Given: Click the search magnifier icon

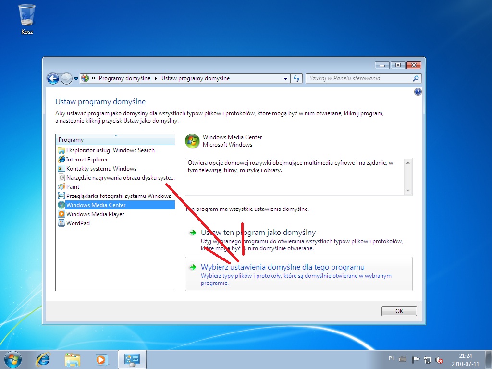Looking at the screenshot, I should [416, 78].
